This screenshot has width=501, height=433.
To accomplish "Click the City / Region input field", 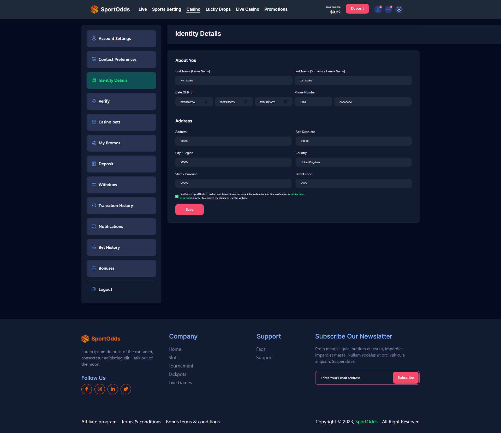I will (233, 162).
